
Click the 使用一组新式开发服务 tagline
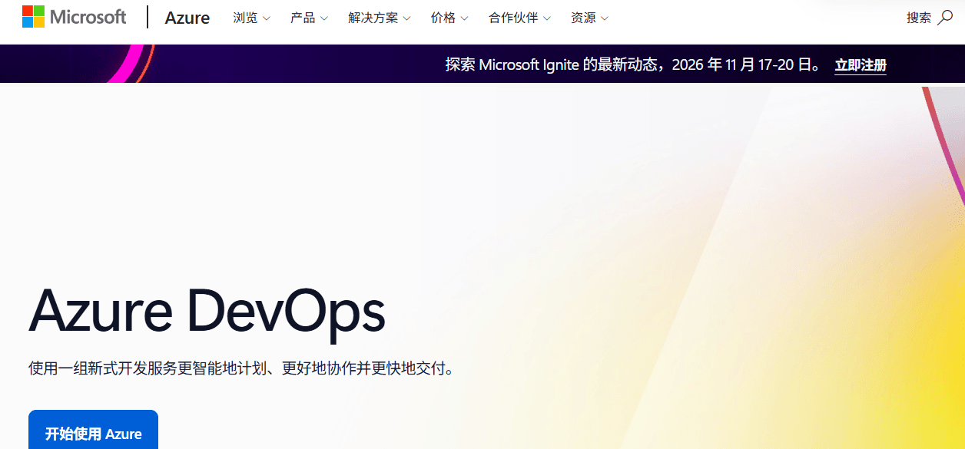tap(241, 368)
